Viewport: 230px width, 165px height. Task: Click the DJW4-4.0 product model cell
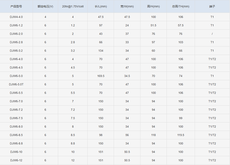coord(16,17)
